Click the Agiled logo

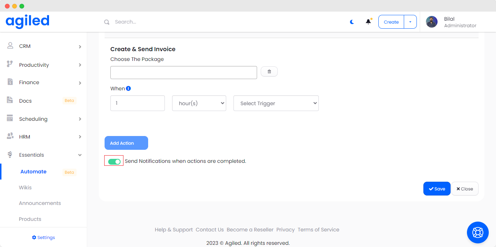[x=28, y=21]
